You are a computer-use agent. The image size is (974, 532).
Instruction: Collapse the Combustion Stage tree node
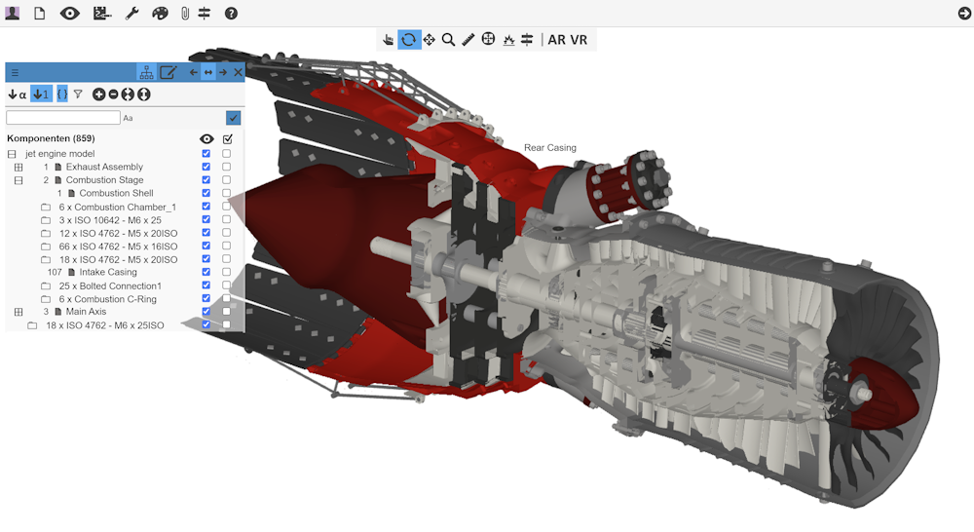point(18,180)
